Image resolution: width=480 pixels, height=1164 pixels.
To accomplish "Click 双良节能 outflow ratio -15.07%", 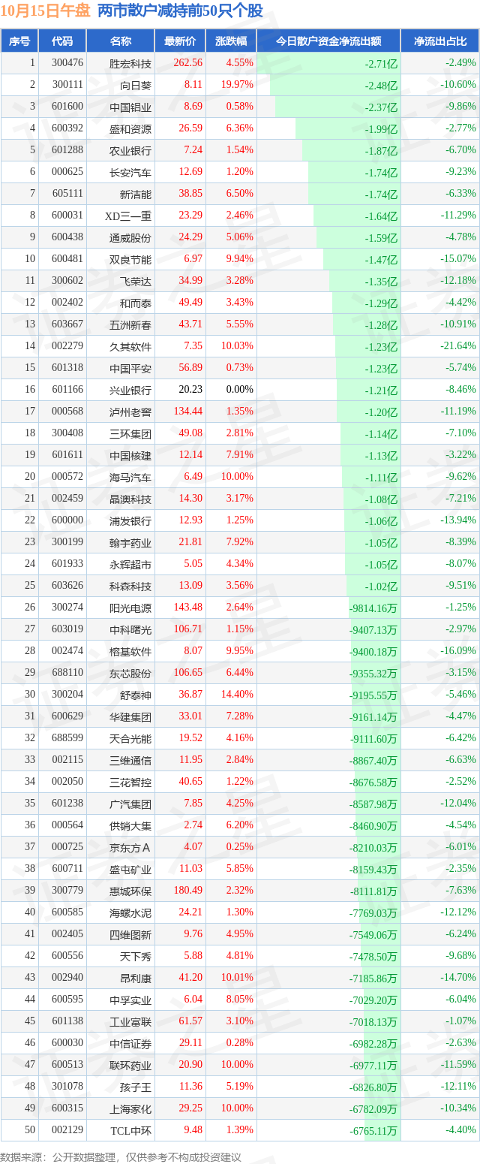I will [x=457, y=259].
